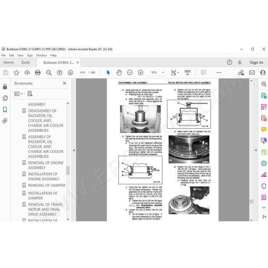Open fit page tool dropdown arrow

point(178,72)
